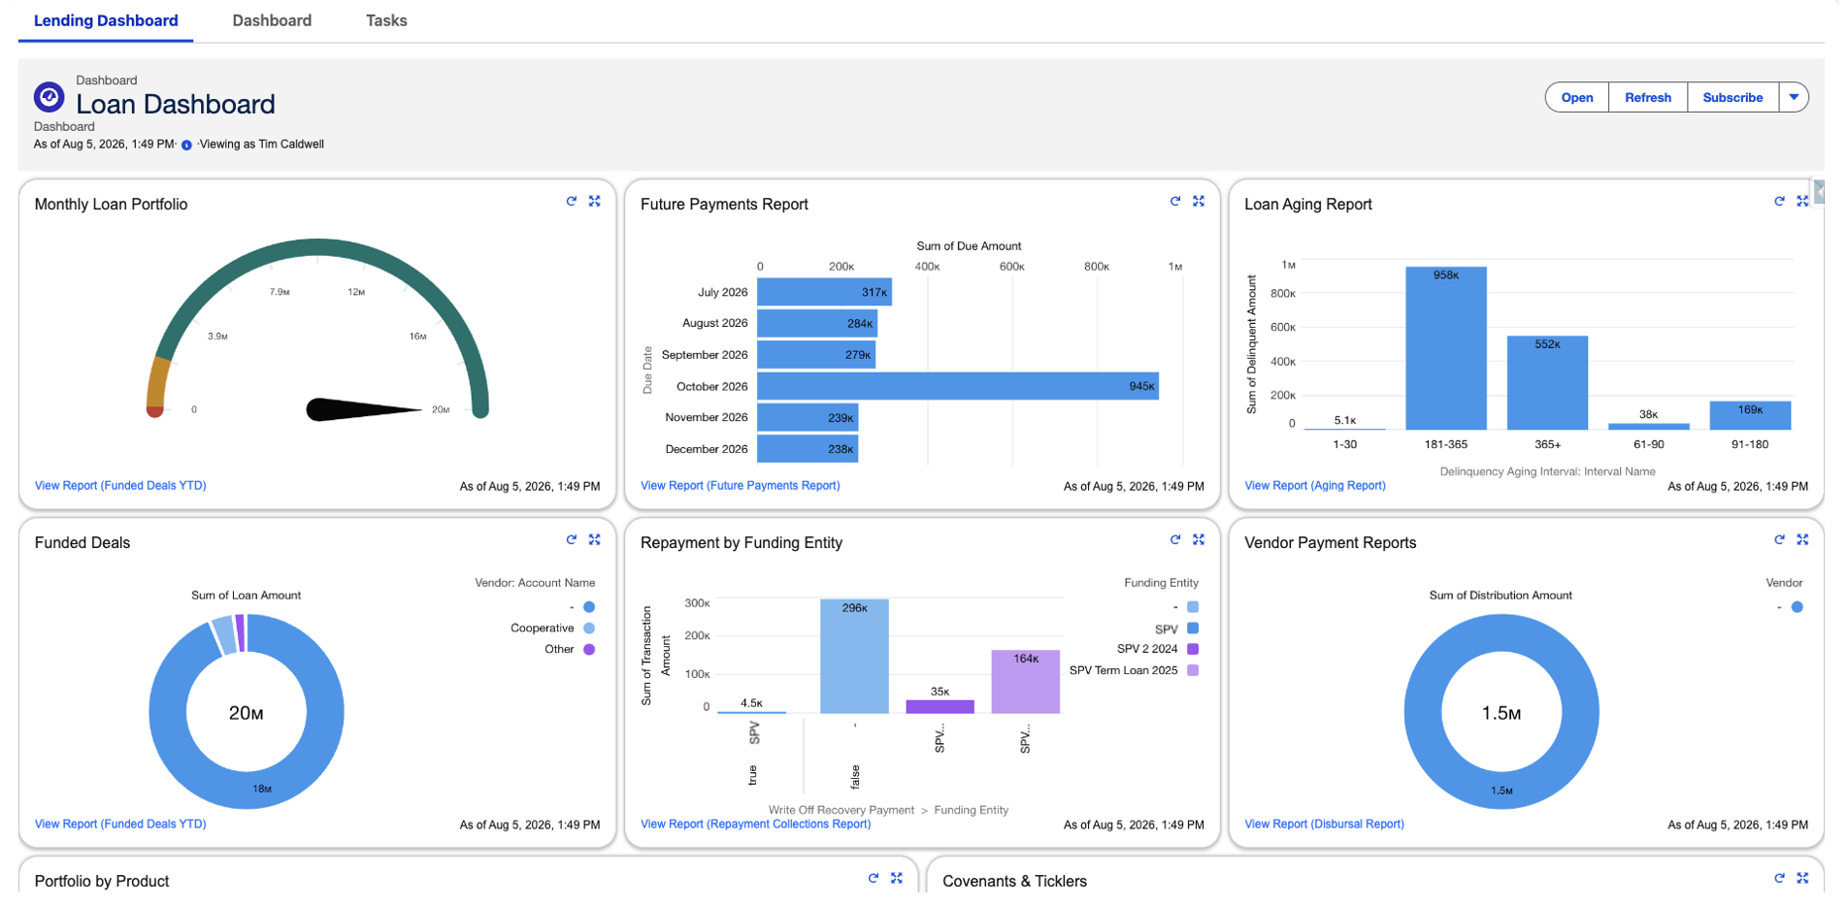
Task: Click the Loan Dashboard logo icon
Action: tap(49, 97)
